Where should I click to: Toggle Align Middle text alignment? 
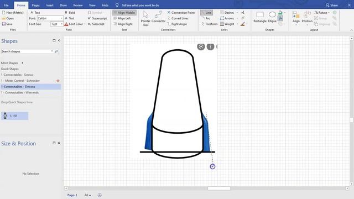coord(124,13)
